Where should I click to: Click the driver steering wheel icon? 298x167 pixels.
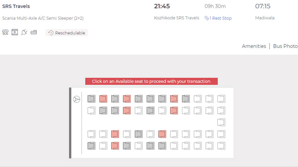point(77,99)
